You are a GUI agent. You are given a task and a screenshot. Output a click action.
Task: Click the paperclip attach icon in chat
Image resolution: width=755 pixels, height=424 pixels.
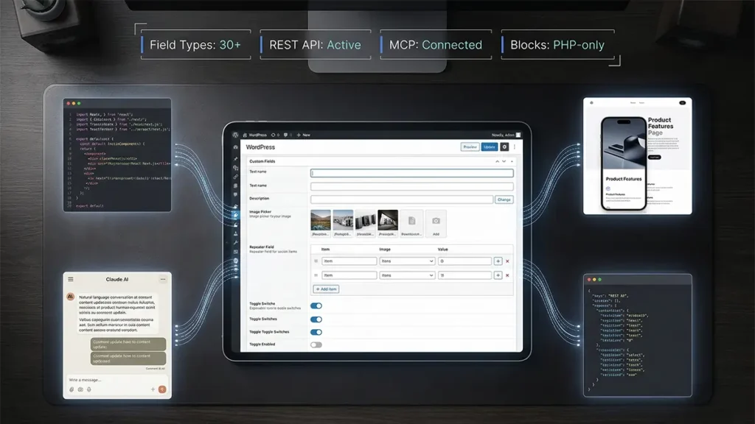click(x=72, y=389)
